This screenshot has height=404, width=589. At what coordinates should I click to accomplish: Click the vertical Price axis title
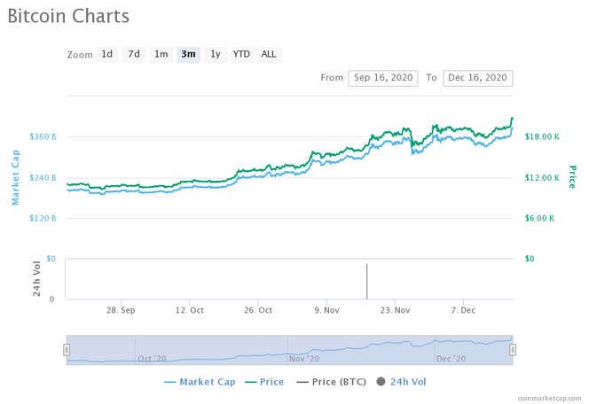coord(572,176)
